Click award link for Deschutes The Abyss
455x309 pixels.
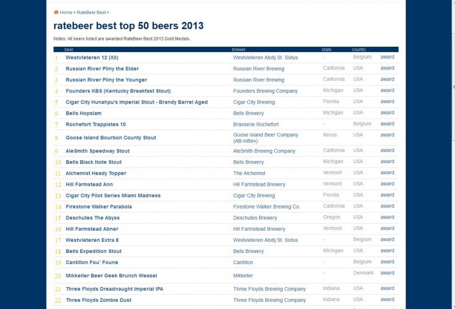(x=387, y=217)
